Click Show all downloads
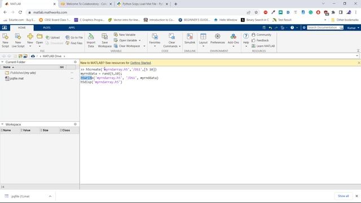 [344, 196]
